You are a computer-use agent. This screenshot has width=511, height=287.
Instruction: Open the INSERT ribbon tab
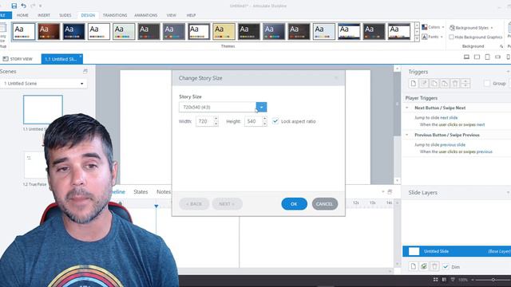pyautogui.click(x=44, y=15)
